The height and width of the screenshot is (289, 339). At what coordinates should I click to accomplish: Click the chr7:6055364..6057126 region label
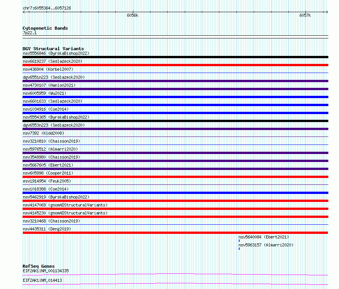pos(47,8)
